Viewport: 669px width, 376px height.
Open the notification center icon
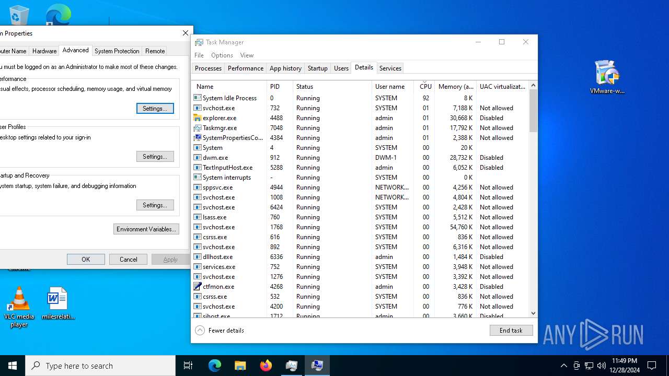[652, 366]
